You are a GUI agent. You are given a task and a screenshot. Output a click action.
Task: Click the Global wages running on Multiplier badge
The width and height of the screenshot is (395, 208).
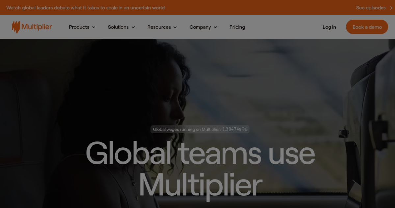coord(200,129)
